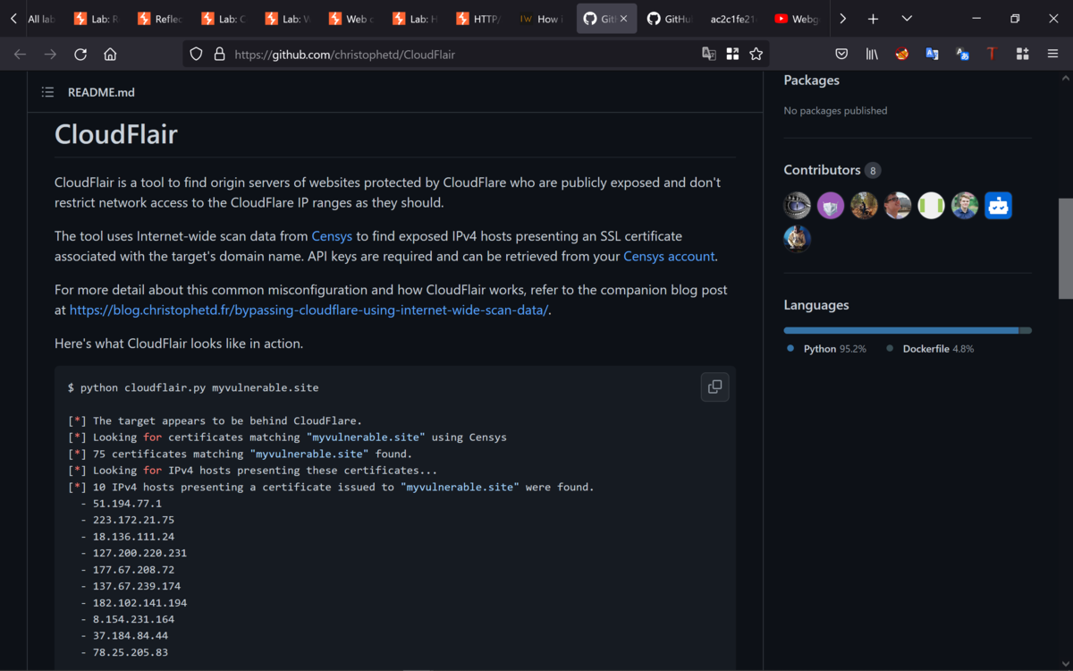
Task: Switch to the 'HTTP/' tab
Action: (477, 19)
